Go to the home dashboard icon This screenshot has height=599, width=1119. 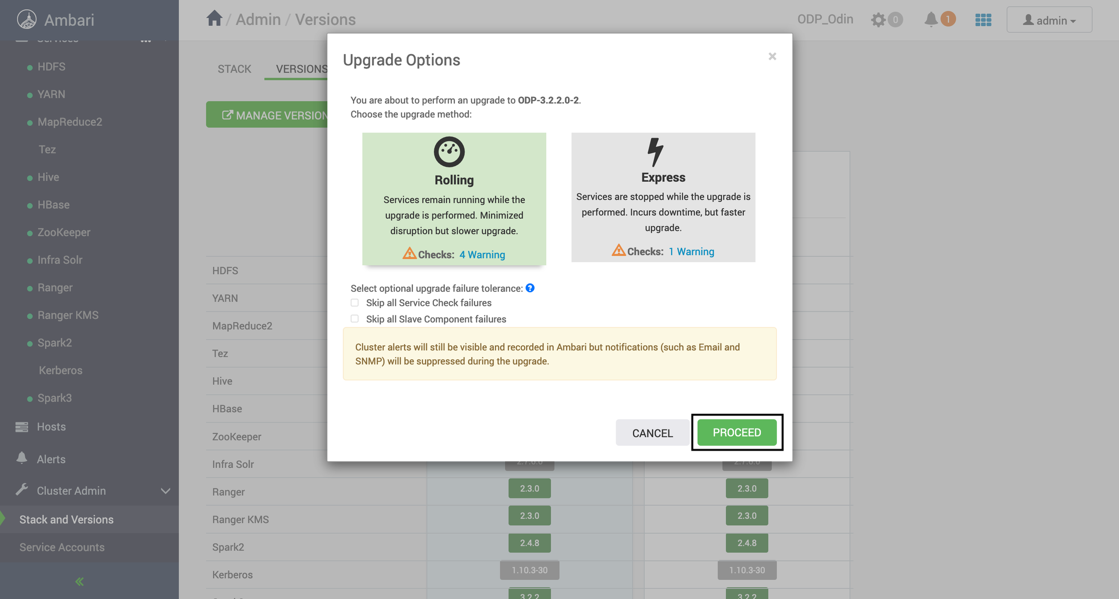coord(214,18)
